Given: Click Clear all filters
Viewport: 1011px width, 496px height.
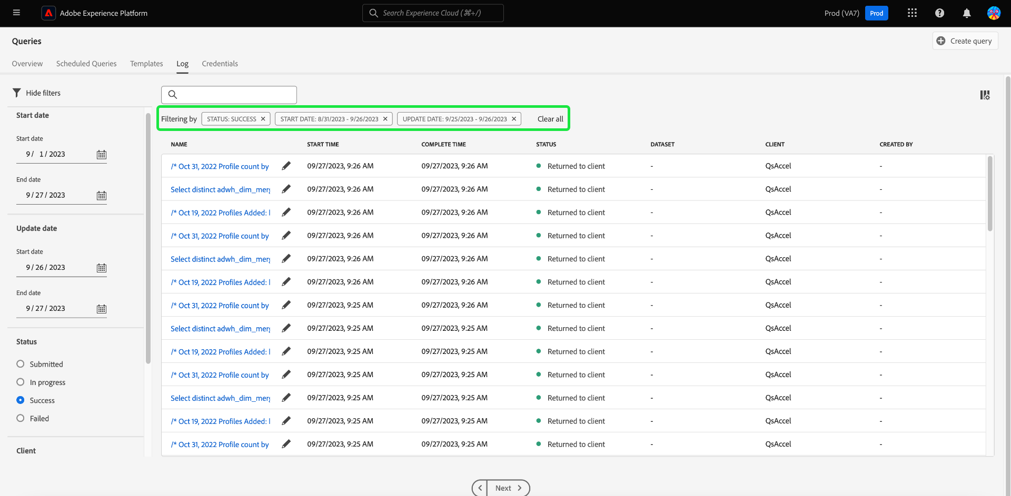Looking at the screenshot, I should pyautogui.click(x=550, y=119).
